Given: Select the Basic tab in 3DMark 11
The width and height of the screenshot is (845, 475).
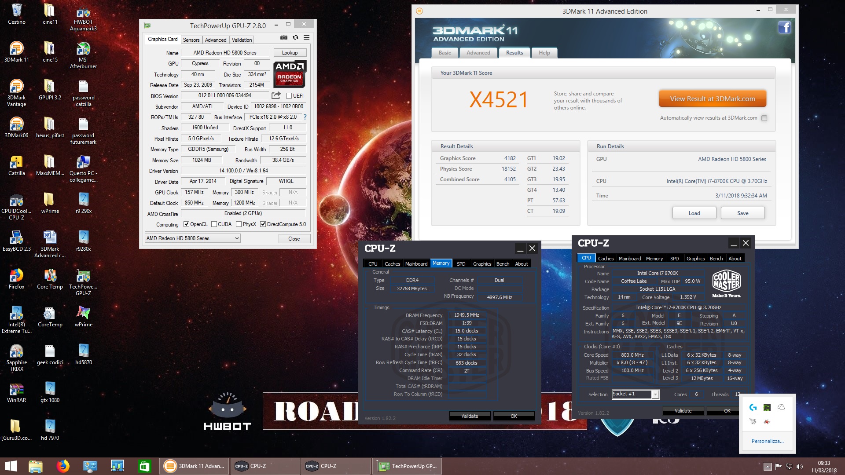Looking at the screenshot, I should pyautogui.click(x=445, y=53).
